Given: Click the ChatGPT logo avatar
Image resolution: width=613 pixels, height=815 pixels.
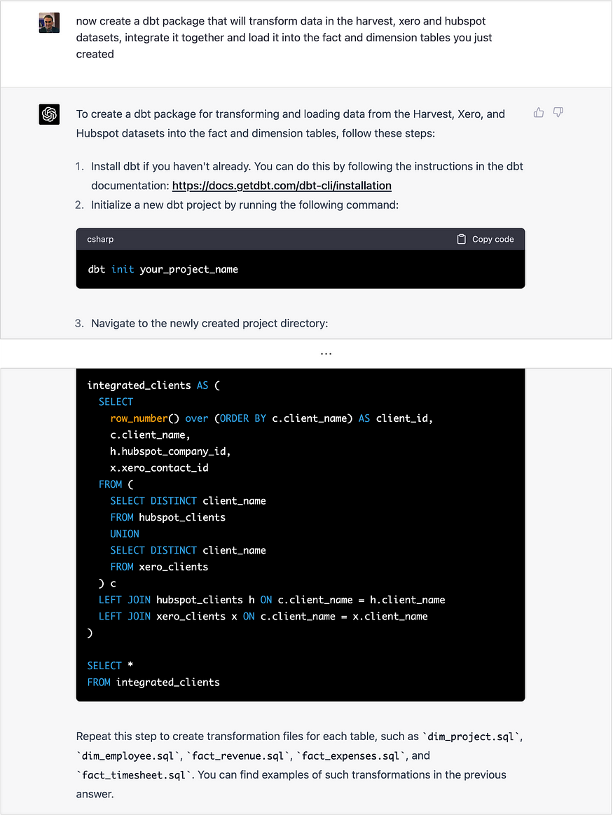Looking at the screenshot, I should tap(49, 114).
